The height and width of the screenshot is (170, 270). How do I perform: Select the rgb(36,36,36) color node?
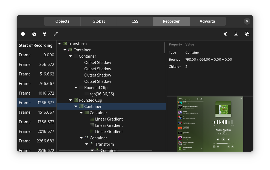100,94
